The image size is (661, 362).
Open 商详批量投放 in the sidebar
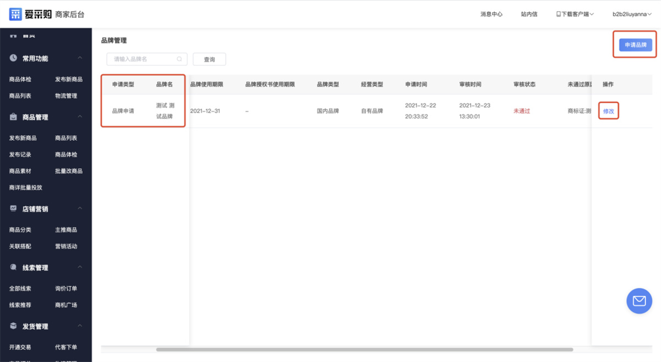coord(26,188)
